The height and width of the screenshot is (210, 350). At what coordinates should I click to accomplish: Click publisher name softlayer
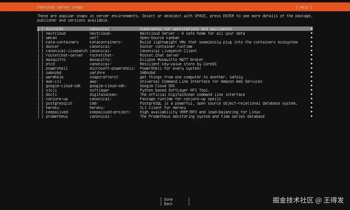click(100, 90)
